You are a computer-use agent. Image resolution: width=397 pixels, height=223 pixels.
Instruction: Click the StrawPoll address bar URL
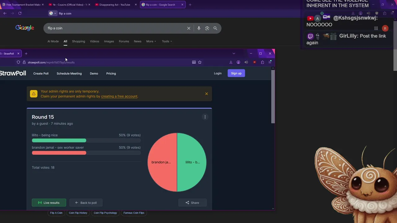point(51,62)
